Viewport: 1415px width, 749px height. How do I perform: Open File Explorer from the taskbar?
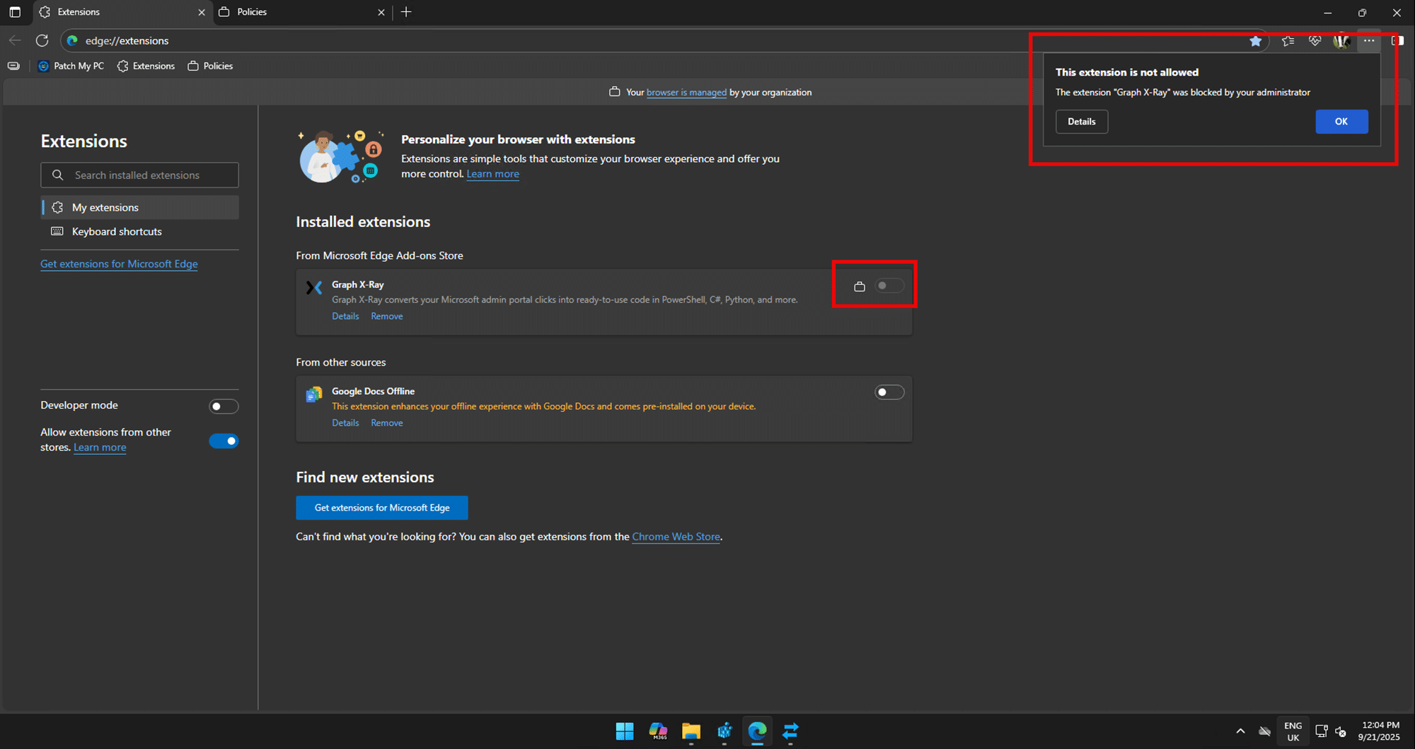point(691,731)
